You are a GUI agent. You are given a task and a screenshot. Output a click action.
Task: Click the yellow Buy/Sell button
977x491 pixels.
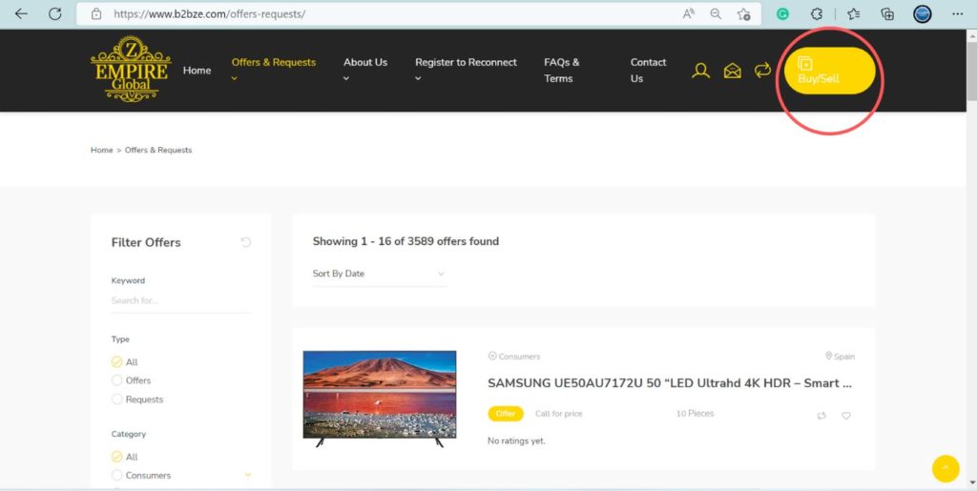(x=829, y=72)
